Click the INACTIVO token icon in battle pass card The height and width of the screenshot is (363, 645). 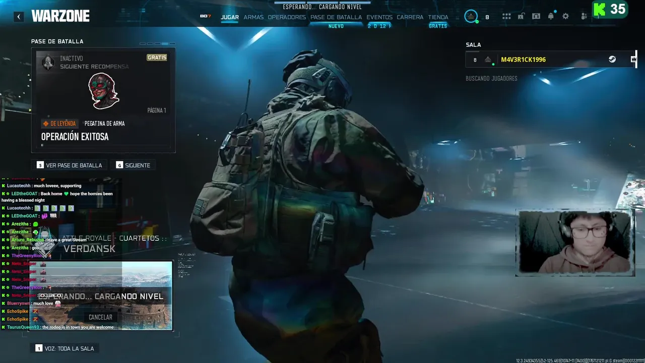tap(48, 62)
